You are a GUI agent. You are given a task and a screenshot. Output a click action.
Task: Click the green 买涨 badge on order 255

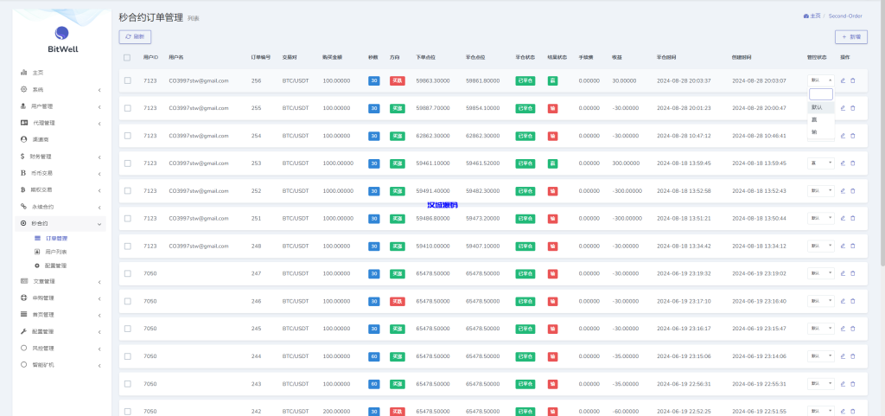pyautogui.click(x=398, y=108)
